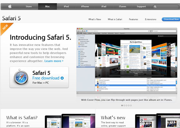180x128 pixels.
Task: Click the What's new devices thumbnail
Action: point(157,121)
